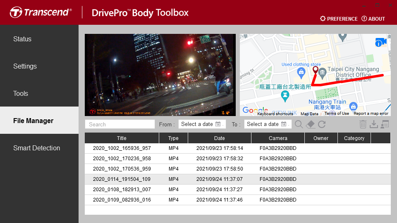Click the eraser clear-filter icon
This screenshot has height=223, width=397.
(x=311, y=124)
